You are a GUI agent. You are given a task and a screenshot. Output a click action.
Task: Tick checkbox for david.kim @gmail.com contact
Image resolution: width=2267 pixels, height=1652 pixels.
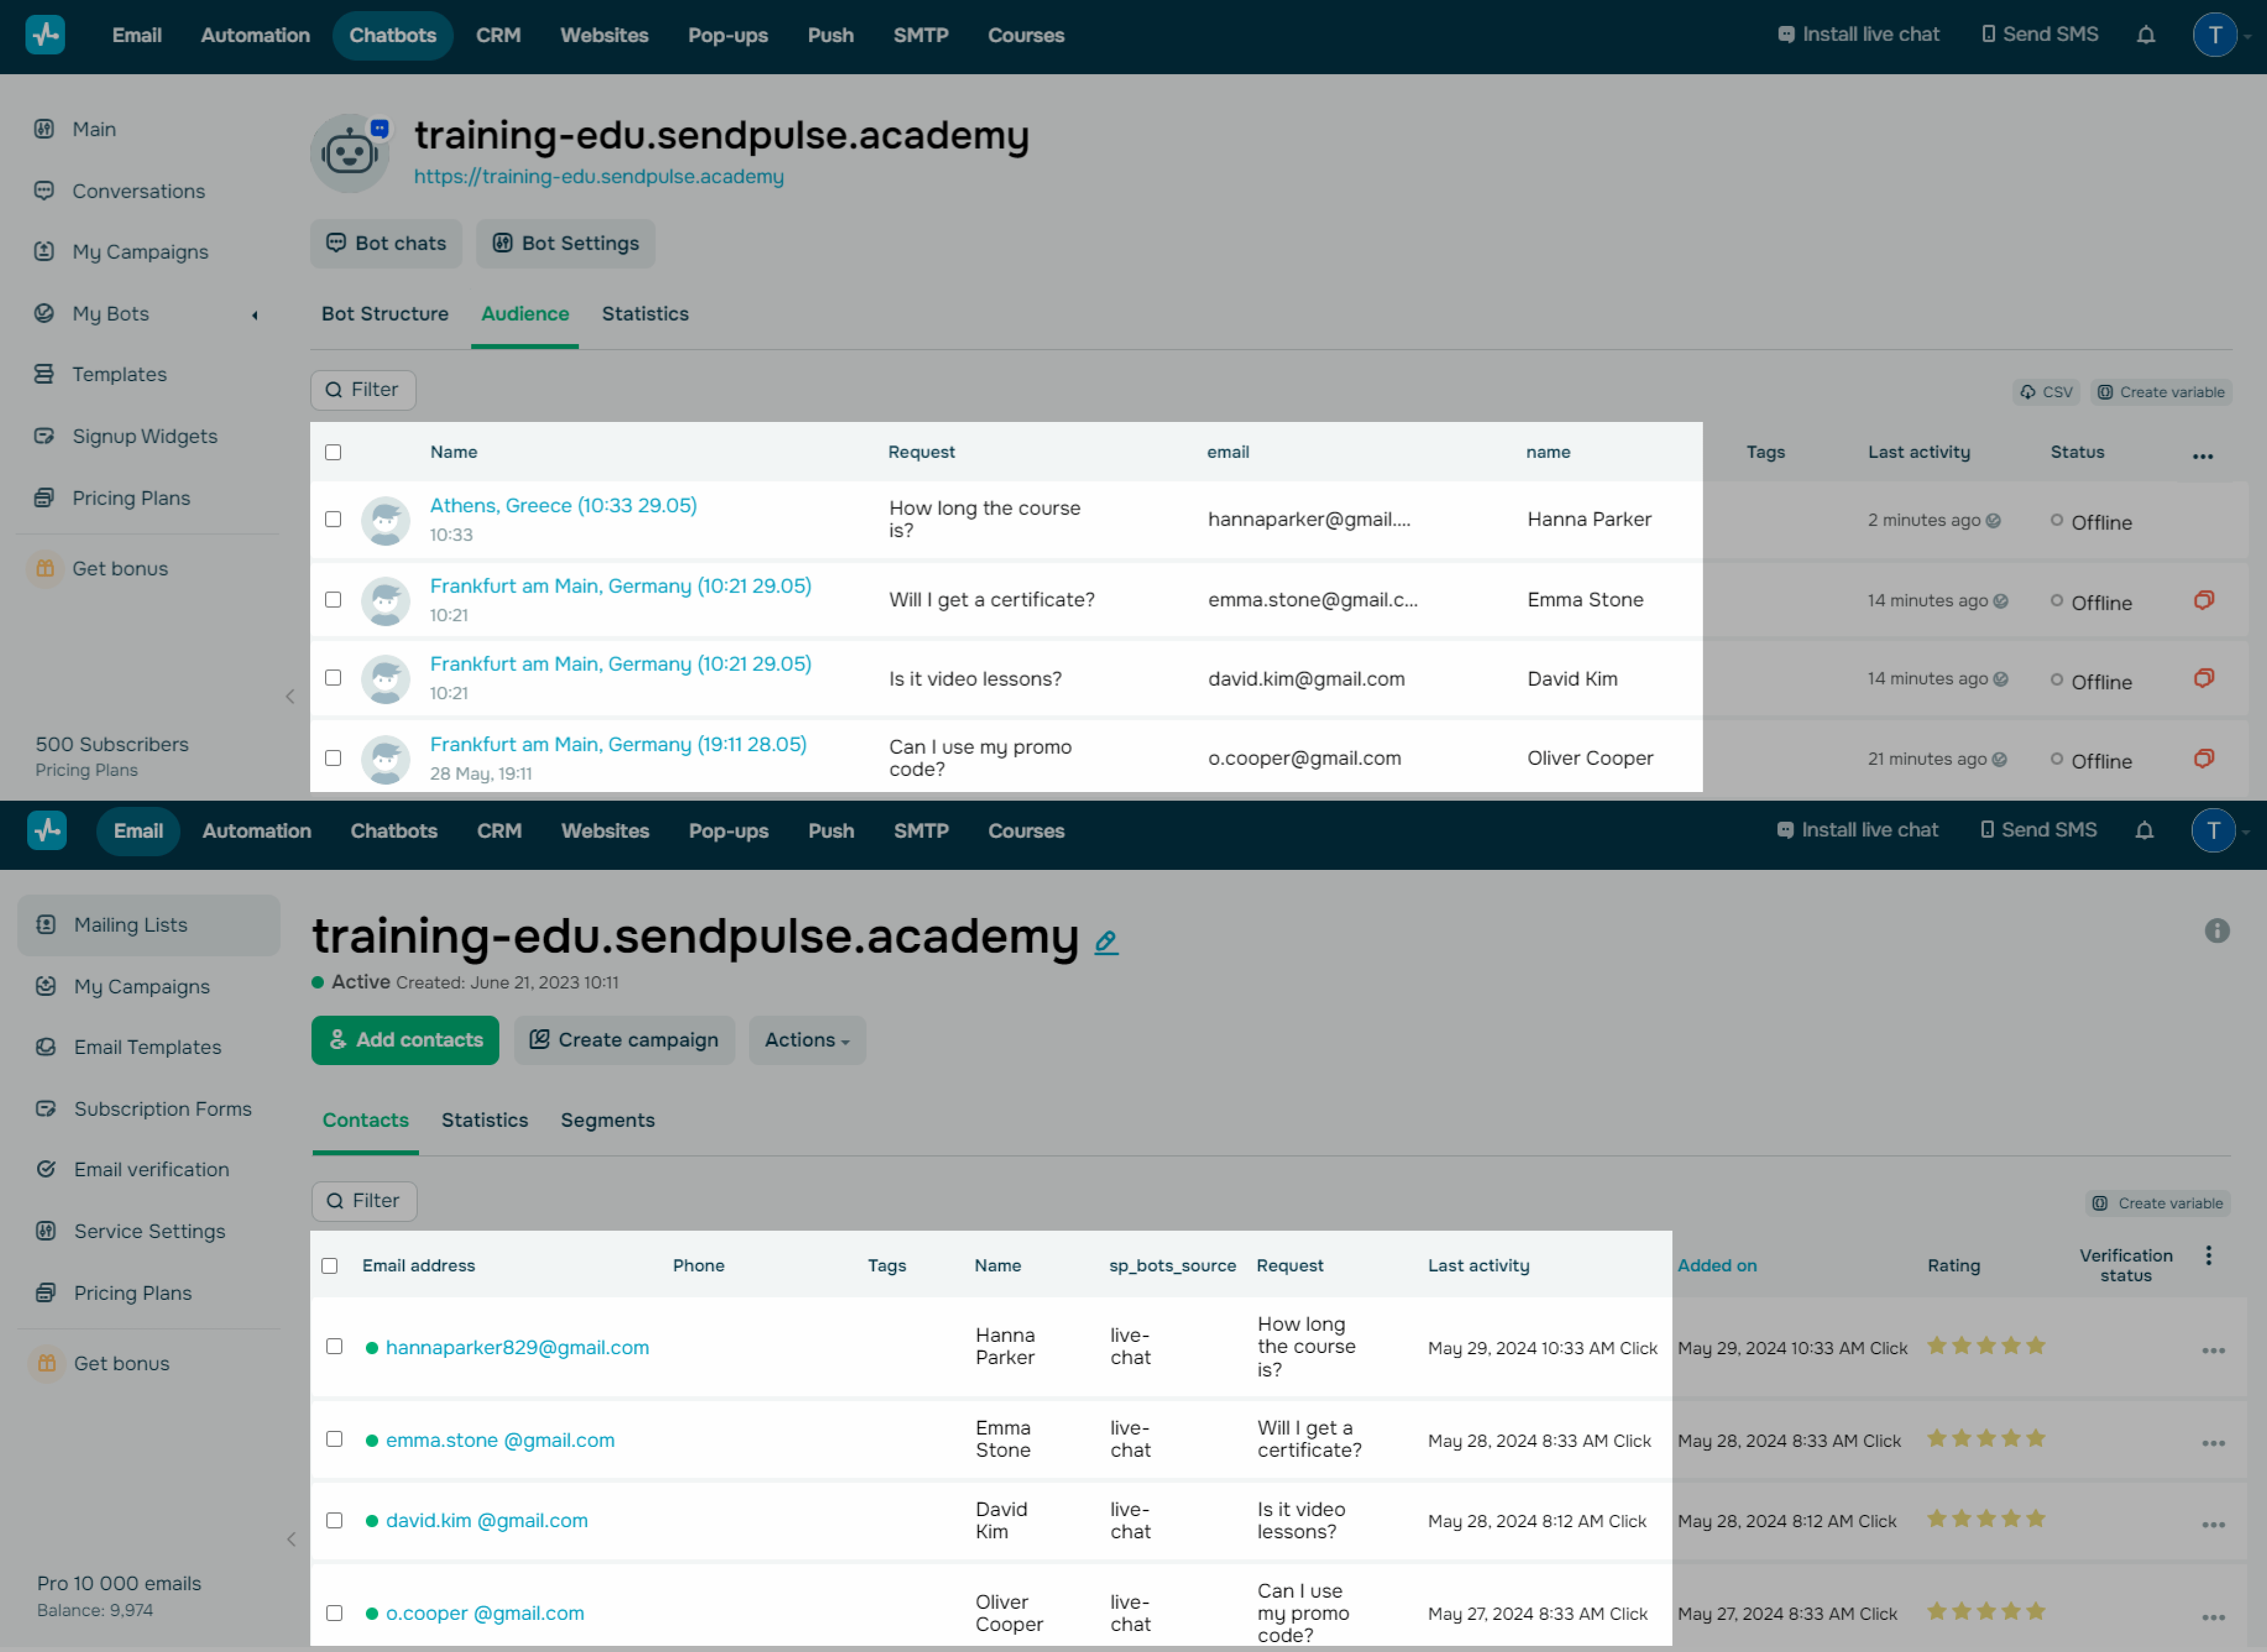pyautogui.click(x=334, y=1520)
